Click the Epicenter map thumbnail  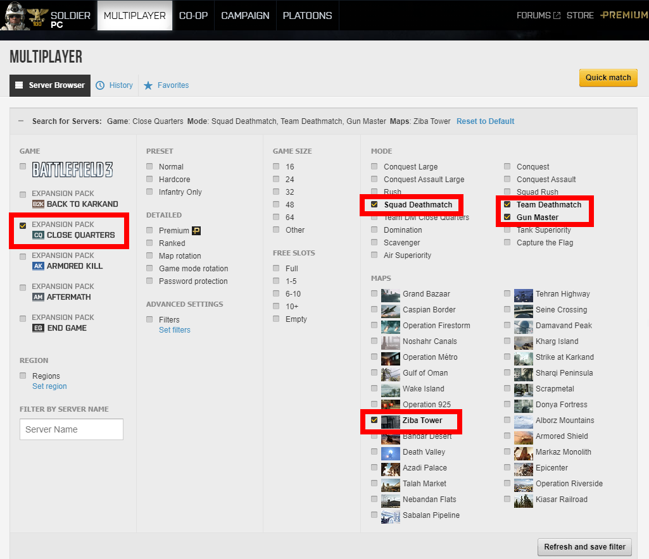click(x=523, y=468)
